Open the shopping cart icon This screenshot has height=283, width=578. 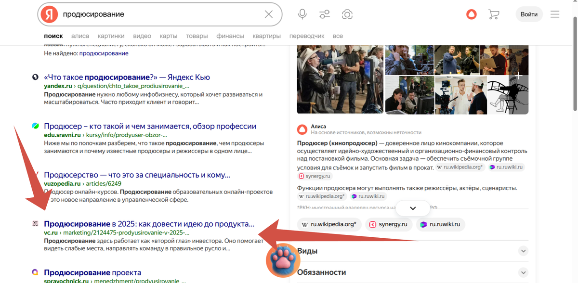494,14
